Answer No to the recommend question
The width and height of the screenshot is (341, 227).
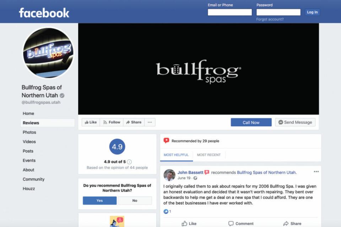tap(135, 200)
